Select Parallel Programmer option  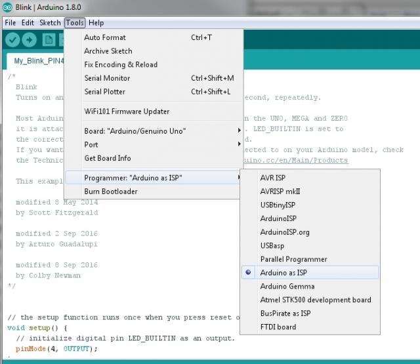point(310,259)
